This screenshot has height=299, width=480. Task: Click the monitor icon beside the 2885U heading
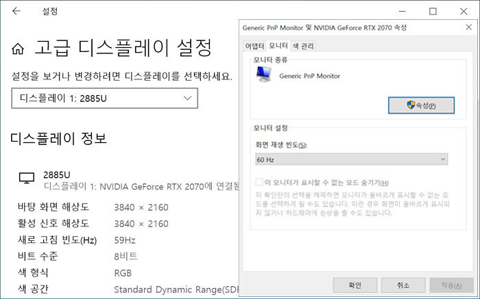coord(27,178)
